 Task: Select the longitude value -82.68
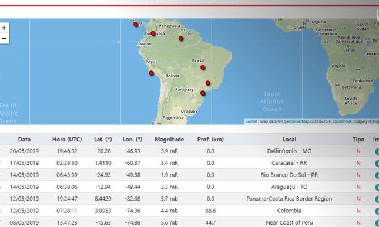132,199
